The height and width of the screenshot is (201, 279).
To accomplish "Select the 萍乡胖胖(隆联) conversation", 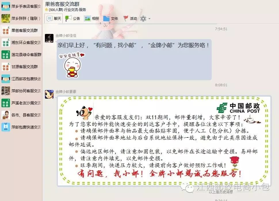I will [21, 18].
